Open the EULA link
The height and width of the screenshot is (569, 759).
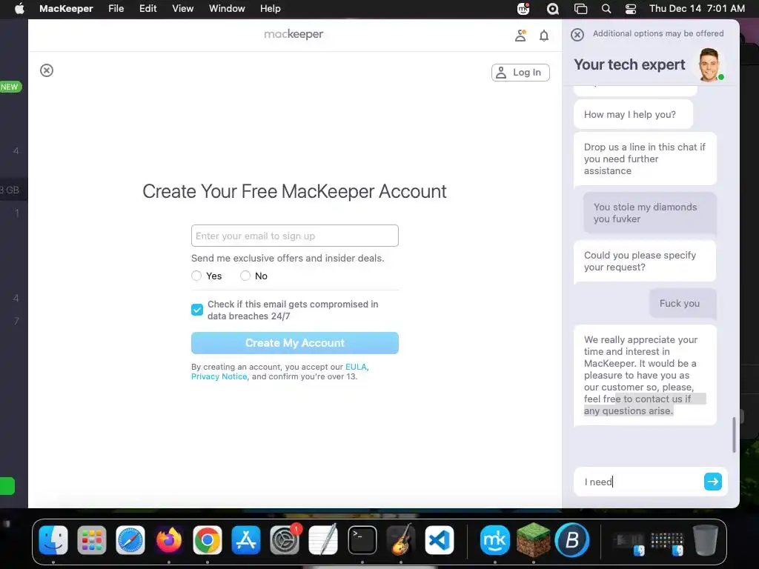coord(356,367)
